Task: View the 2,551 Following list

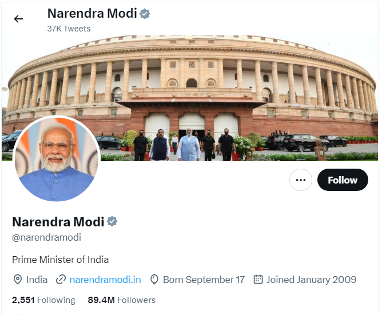Action: (43, 300)
